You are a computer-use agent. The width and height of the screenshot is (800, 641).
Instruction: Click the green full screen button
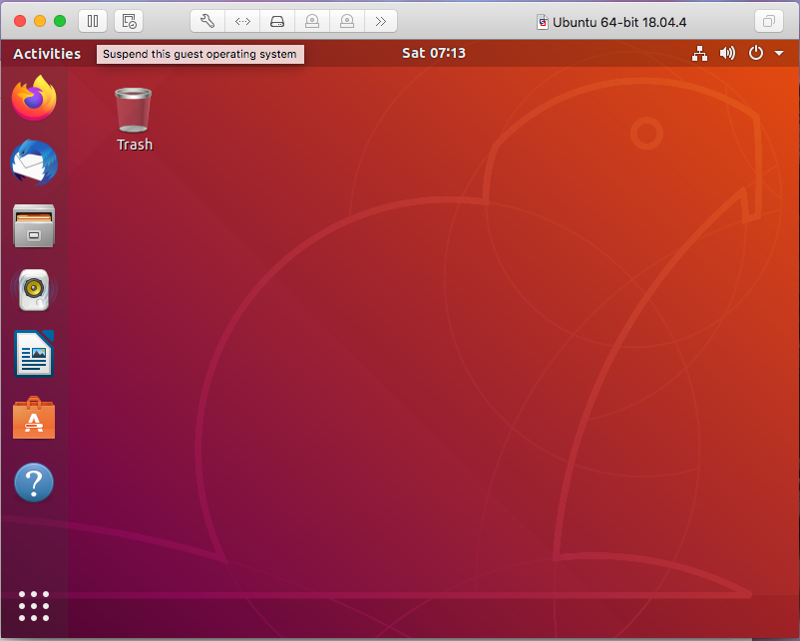tap(60, 21)
